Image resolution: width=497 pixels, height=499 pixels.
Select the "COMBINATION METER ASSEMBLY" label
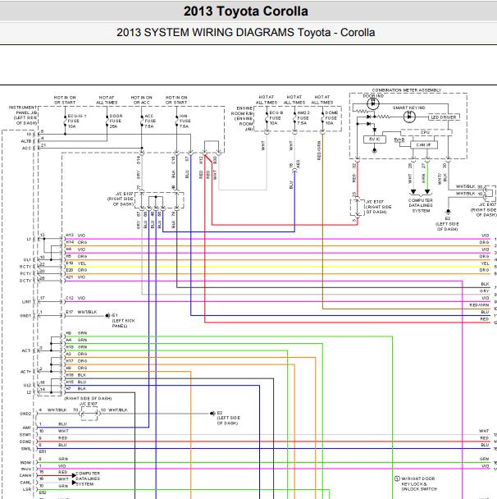click(x=407, y=90)
